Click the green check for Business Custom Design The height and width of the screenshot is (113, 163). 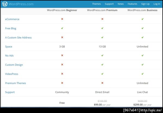pyautogui.click(x=143, y=64)
